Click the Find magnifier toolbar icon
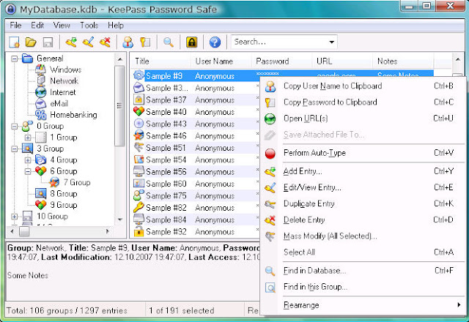This screenshot has width=469, height=322. pos(169,42)
